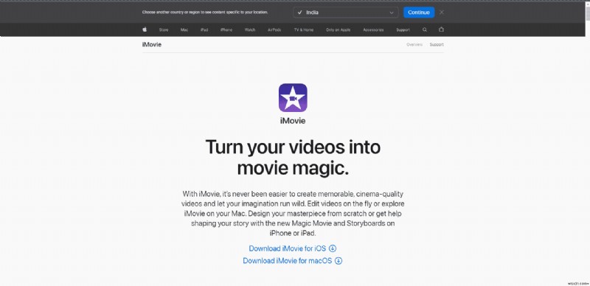This screenshot has width=590, height=286.
Task: Go to iMovie Support link under navigation
Action: click(x=437, y=44)
